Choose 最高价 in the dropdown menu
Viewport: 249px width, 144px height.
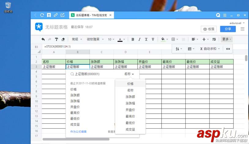[130, 116]
